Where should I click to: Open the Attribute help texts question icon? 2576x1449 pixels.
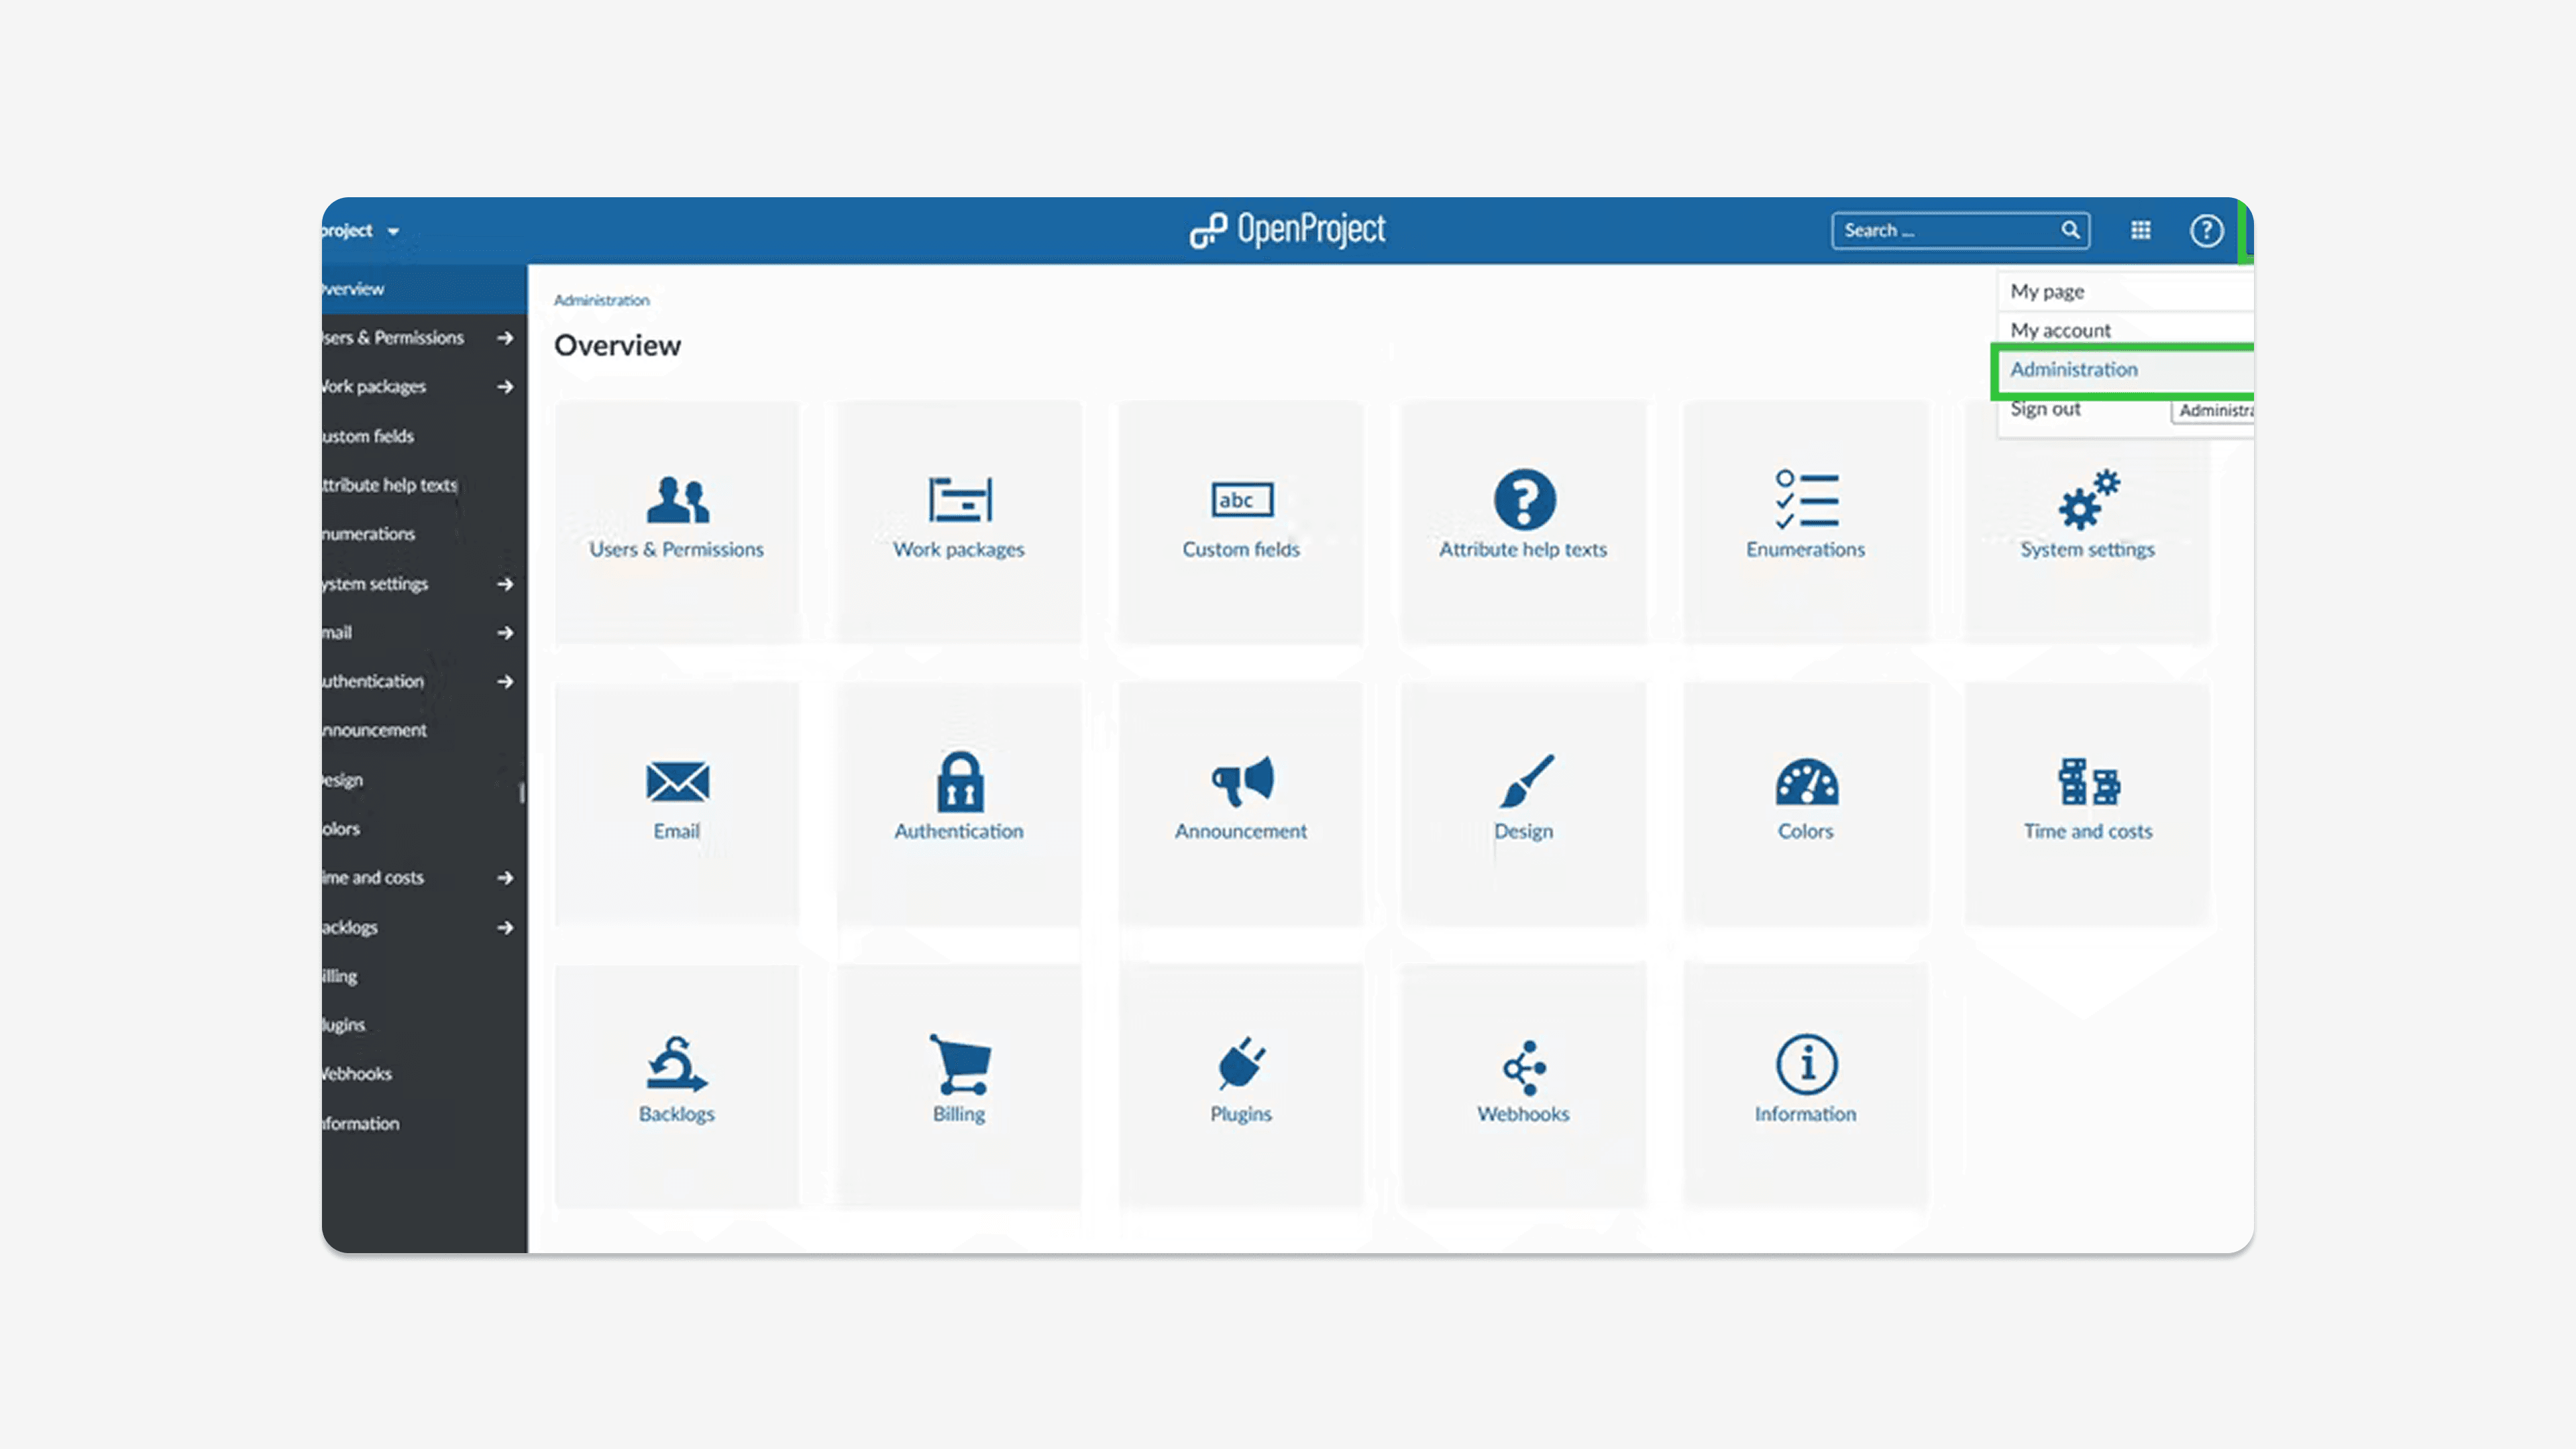tap(1524, 499)
